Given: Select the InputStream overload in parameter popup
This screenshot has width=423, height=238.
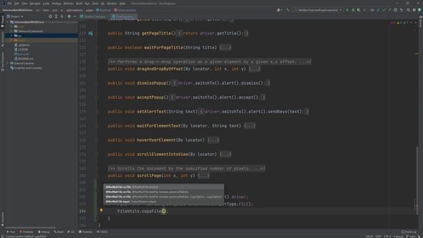Looking at the screenshot, I should tap(163, 202).
